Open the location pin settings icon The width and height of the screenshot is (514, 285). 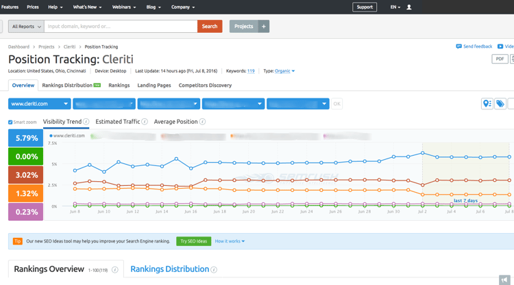[x=487, y=104]
